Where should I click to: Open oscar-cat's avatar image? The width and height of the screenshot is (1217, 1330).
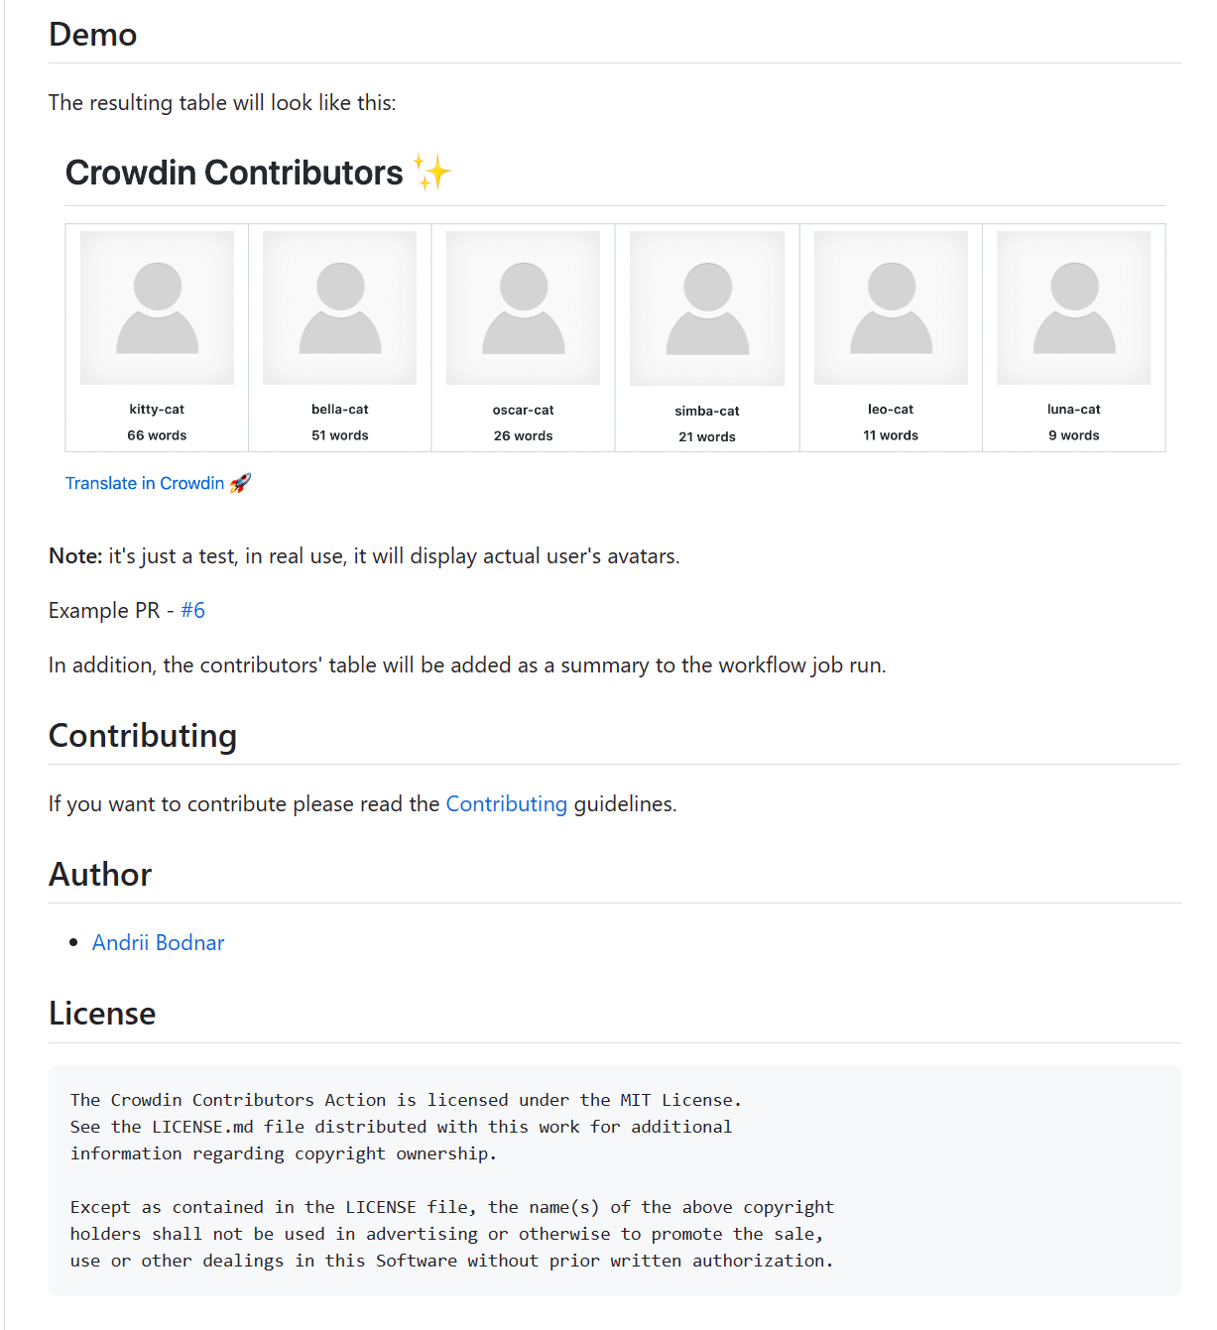(524, 307)
